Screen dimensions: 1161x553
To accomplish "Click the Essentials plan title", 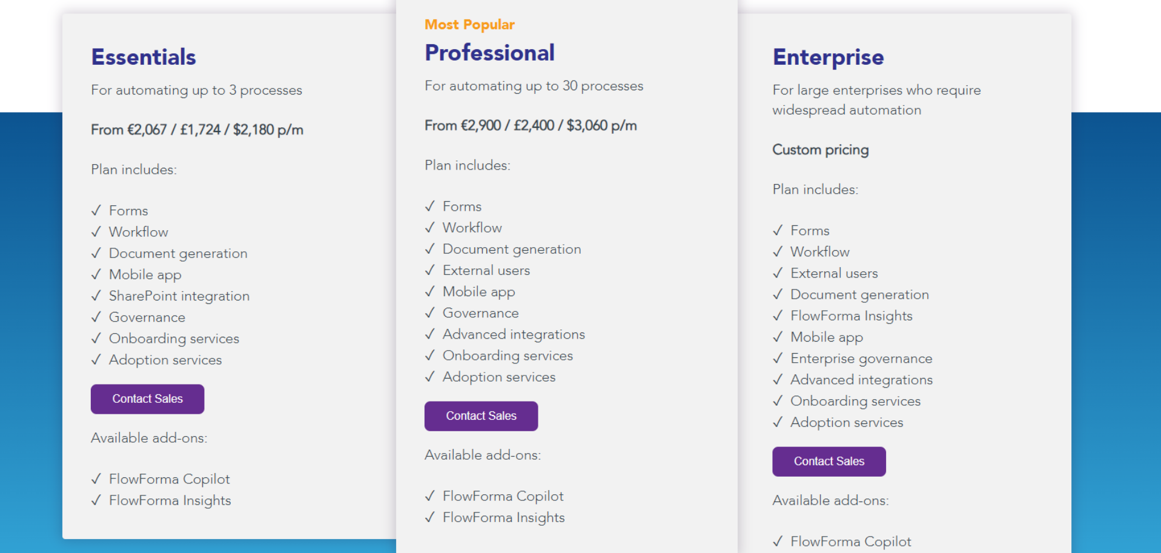I will (x=144, y=56).
